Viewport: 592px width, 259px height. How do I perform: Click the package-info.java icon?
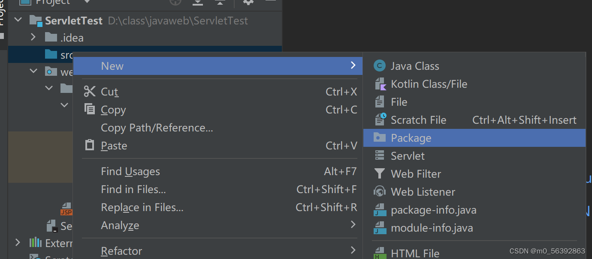(x=380, y=210)
